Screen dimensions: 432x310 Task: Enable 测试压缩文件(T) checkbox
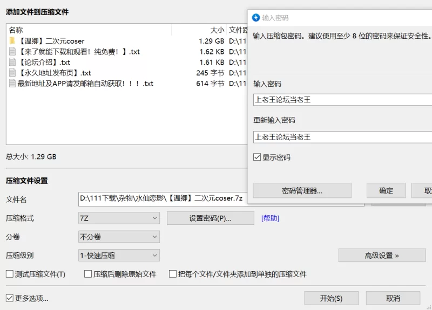[10, 274]
